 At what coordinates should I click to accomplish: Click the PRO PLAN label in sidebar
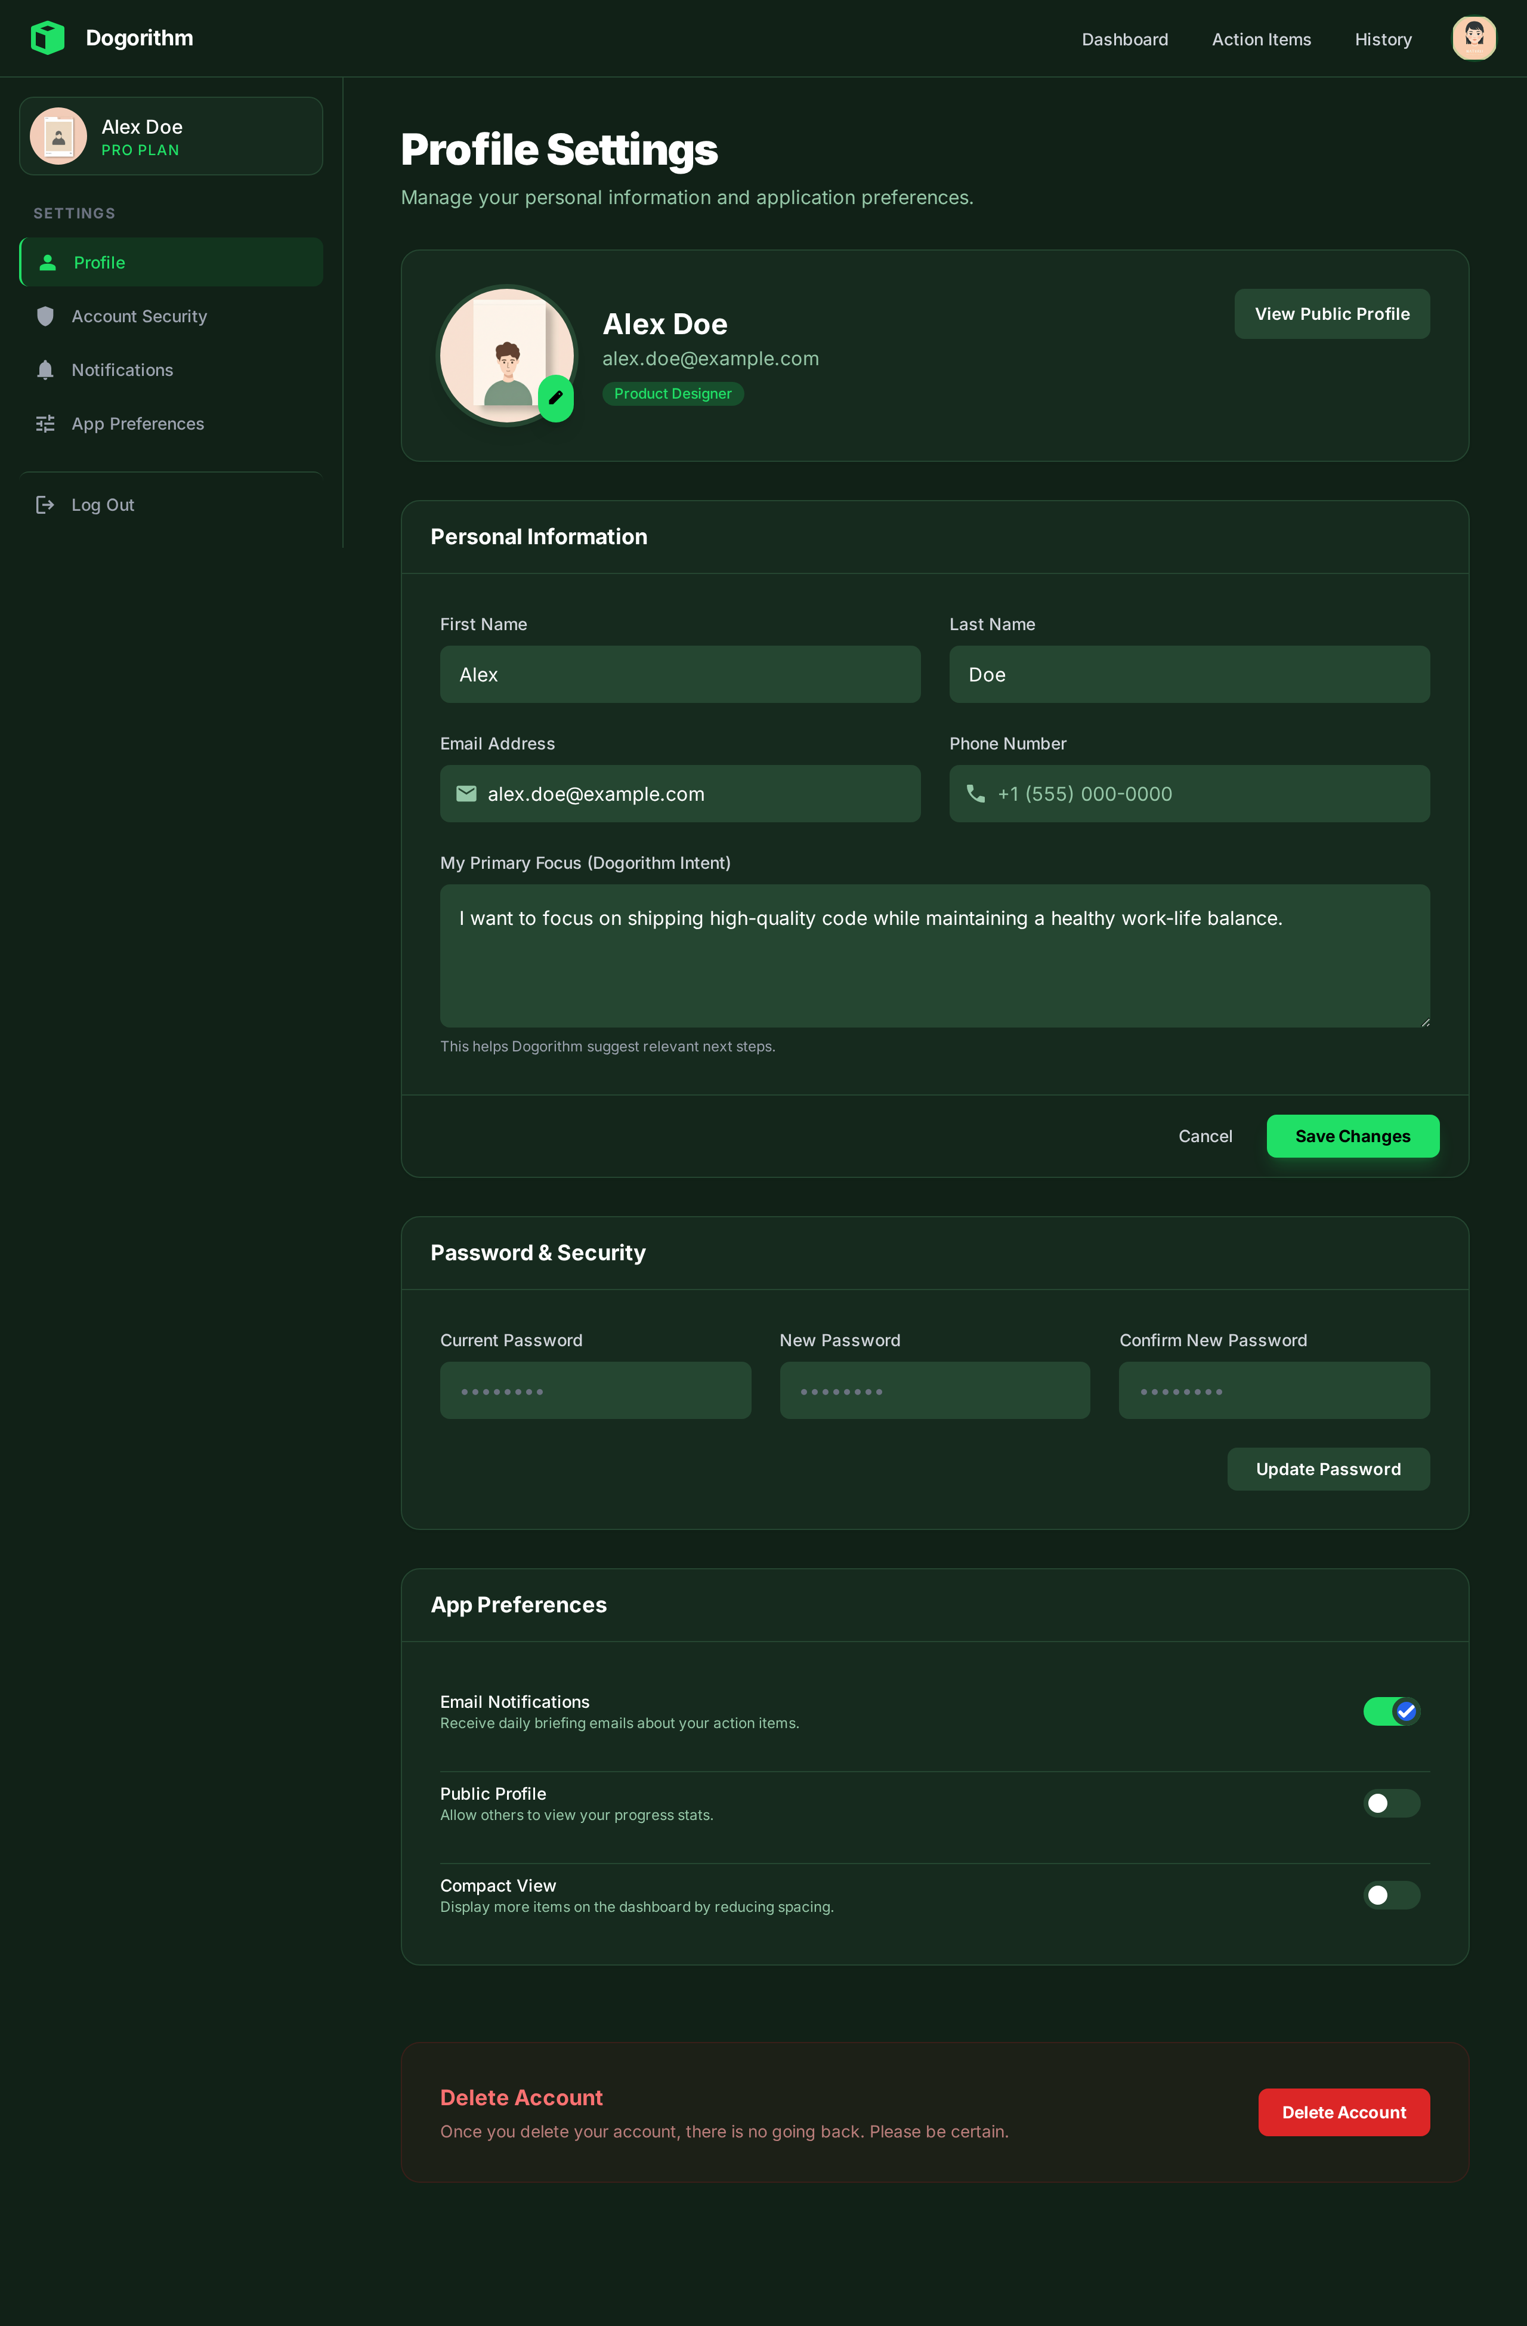click(x=140, y=150)
